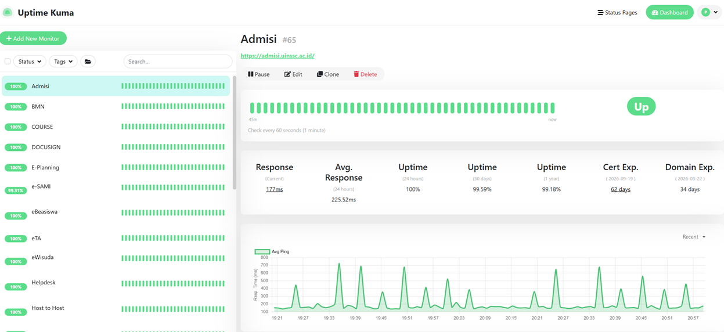Image resolution: width=724 pixels, height=332 pixels.
Task: Click the main heartbeat bar strip
Action: tap(402, 107)
